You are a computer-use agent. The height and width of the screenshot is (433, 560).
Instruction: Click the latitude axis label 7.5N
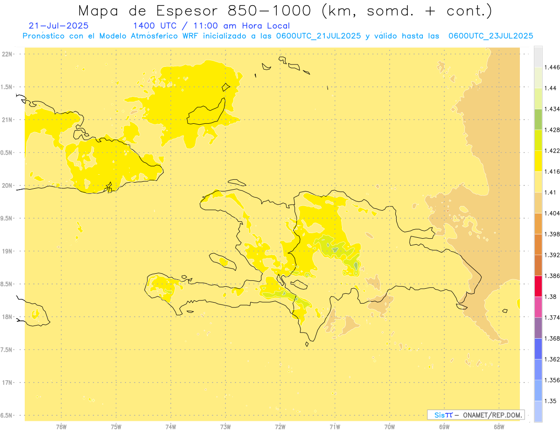click(x=7, y=349)
